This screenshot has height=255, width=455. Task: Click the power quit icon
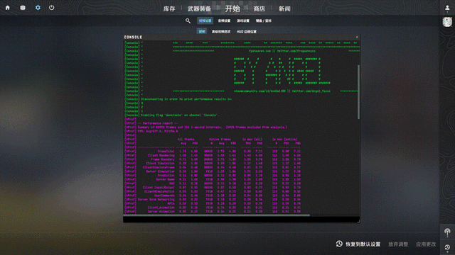[52, 8]
